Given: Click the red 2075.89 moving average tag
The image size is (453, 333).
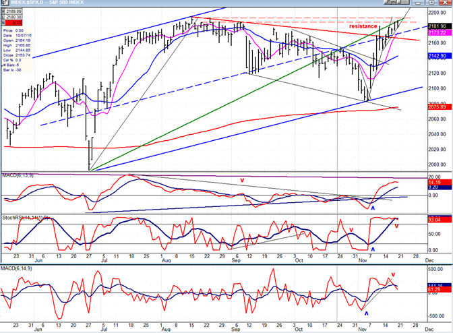Looking at the screenshot, I should (440, 107).
